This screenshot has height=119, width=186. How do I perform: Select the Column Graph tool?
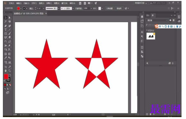click(x=10, y=62)
